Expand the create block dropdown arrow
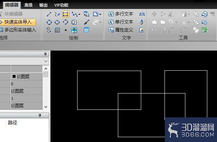Image resolution: width=217 pixels, height=142 pixels. coord(100,14)
